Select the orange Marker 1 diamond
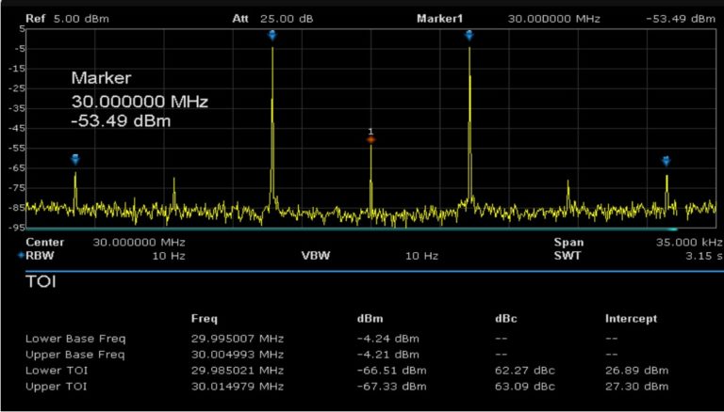 coord(370,139)
